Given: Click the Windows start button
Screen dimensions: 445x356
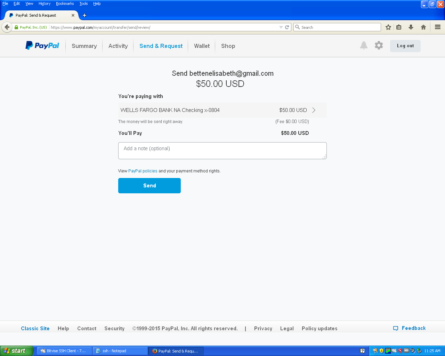Looking at the screenshot, I should coord(17,351).
